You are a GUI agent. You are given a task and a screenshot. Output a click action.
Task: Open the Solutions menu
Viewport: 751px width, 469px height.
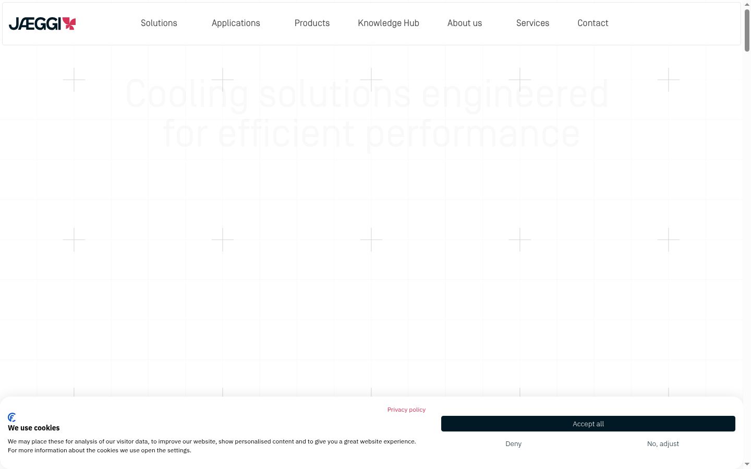(x=159, y=23)
